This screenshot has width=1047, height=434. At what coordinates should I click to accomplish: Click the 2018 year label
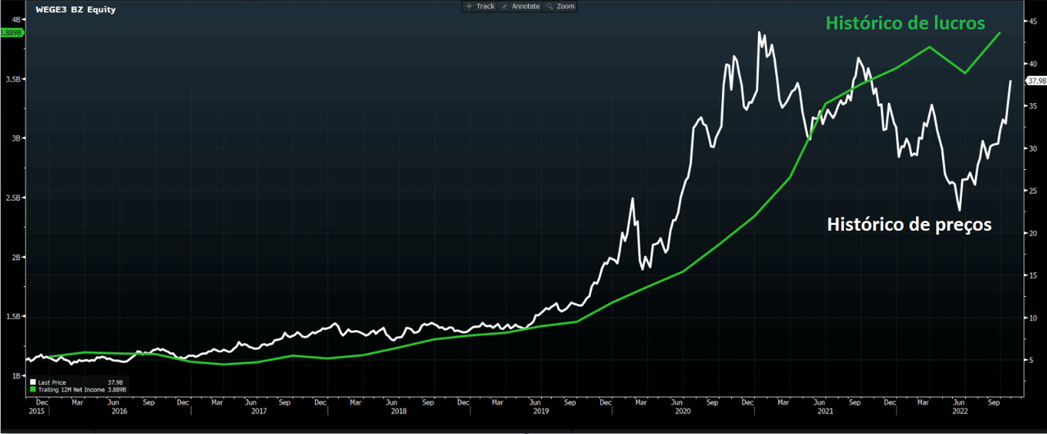399,411
